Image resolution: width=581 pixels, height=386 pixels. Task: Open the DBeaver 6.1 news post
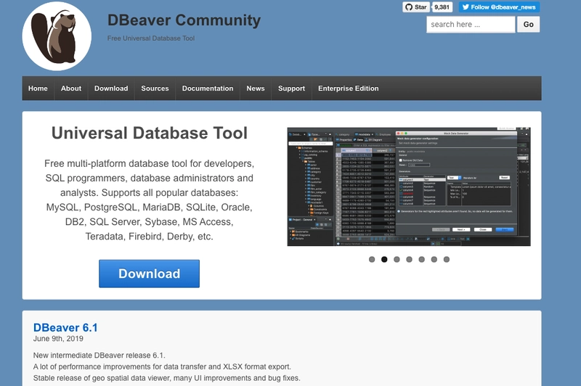pyautogui.click(x=65, y=327)
